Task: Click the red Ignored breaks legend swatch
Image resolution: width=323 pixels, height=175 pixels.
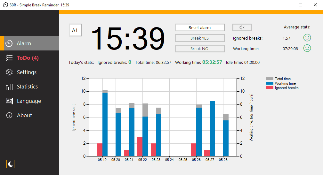Action: [x=270, y=88]
